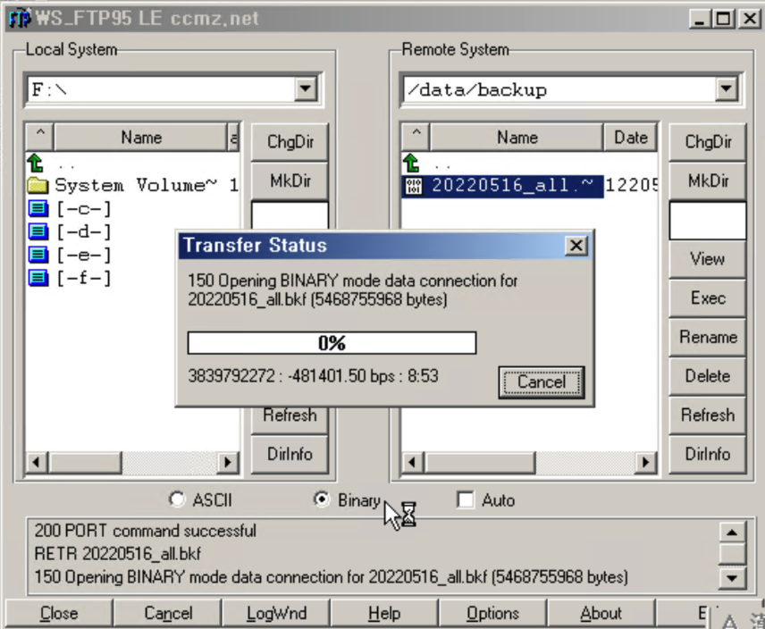Close the Transfer Status dialog

click(576, 246)
